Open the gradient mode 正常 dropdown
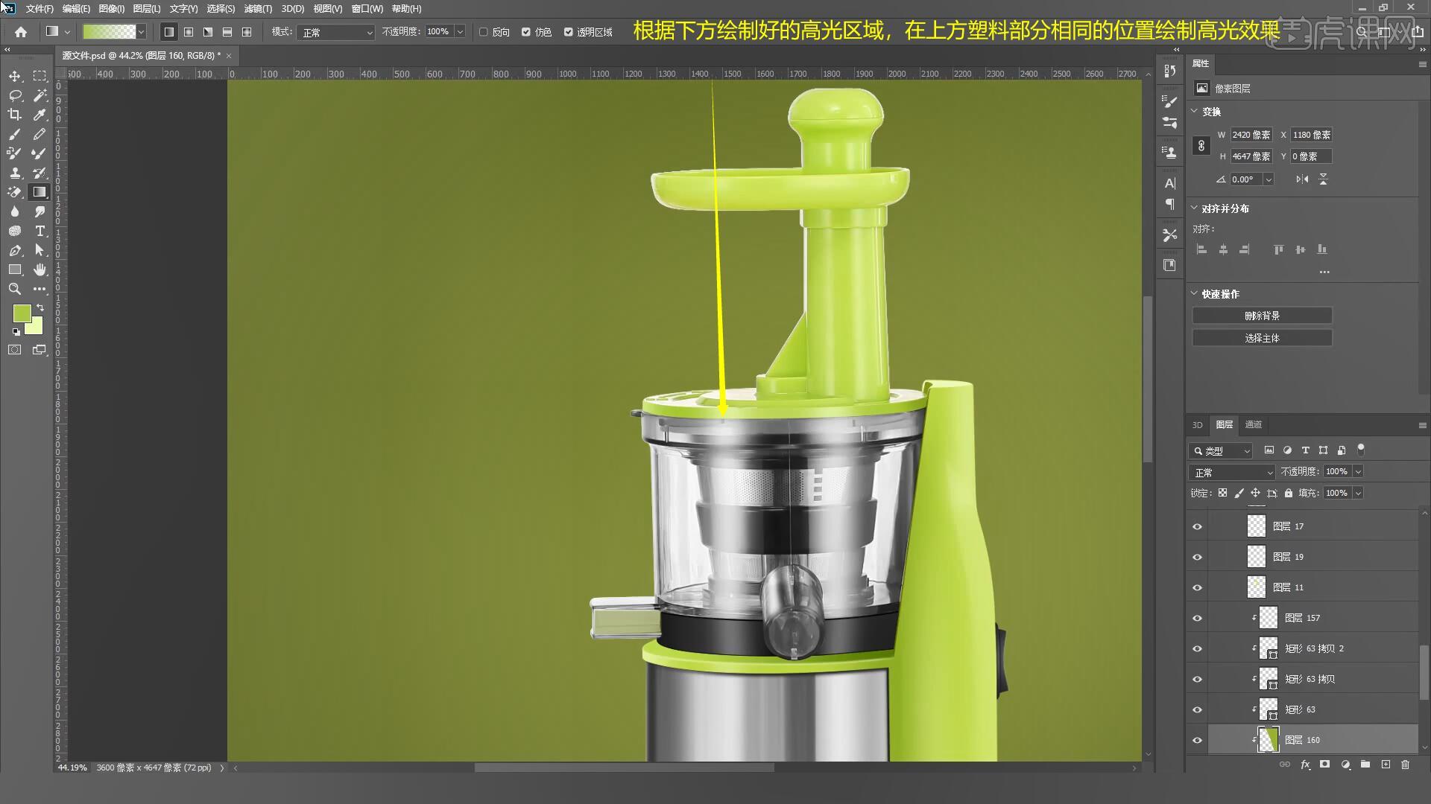The height and width of the screenshot is (804, 1431). point(336,32)
